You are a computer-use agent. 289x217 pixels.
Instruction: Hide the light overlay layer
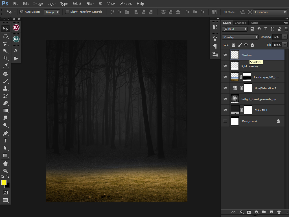coord(225,66)
